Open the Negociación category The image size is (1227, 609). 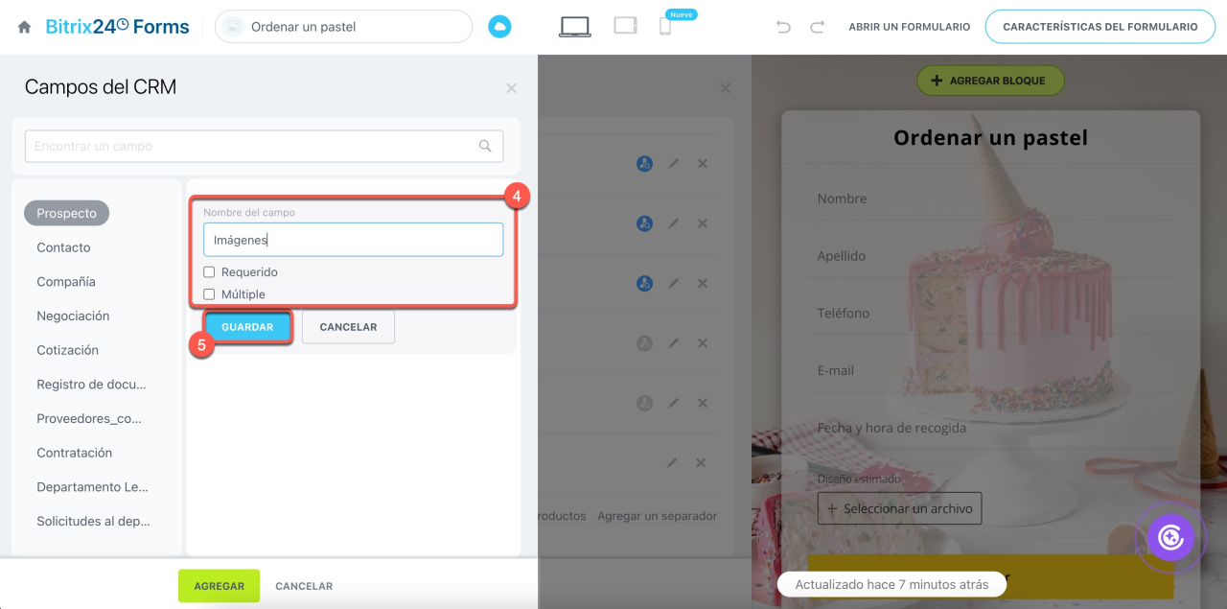(73, 316)
